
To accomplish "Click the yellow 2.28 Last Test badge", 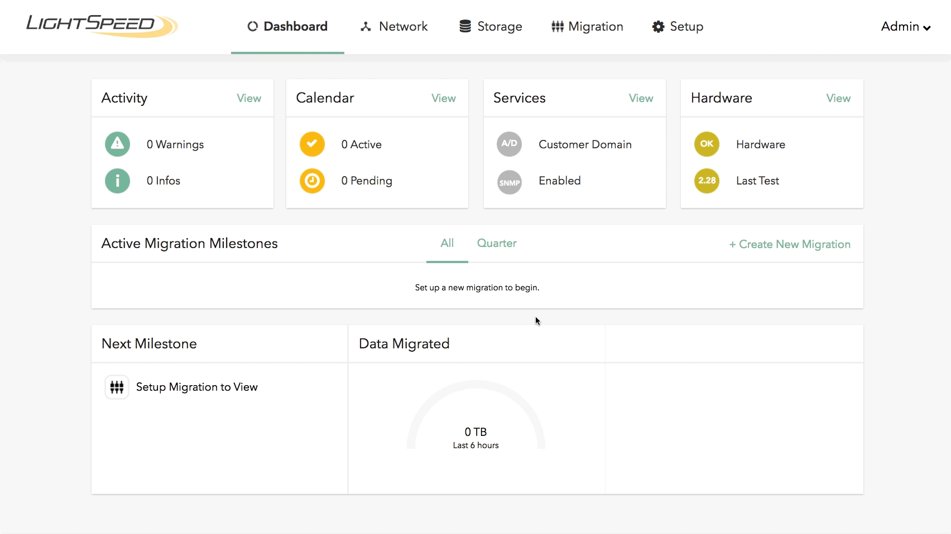I will point(707,181).
